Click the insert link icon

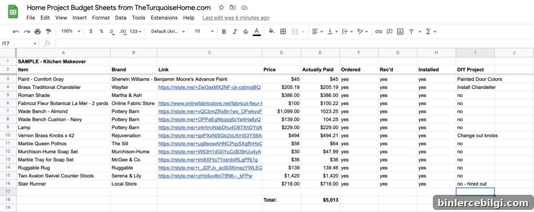[x=379, y=32]
